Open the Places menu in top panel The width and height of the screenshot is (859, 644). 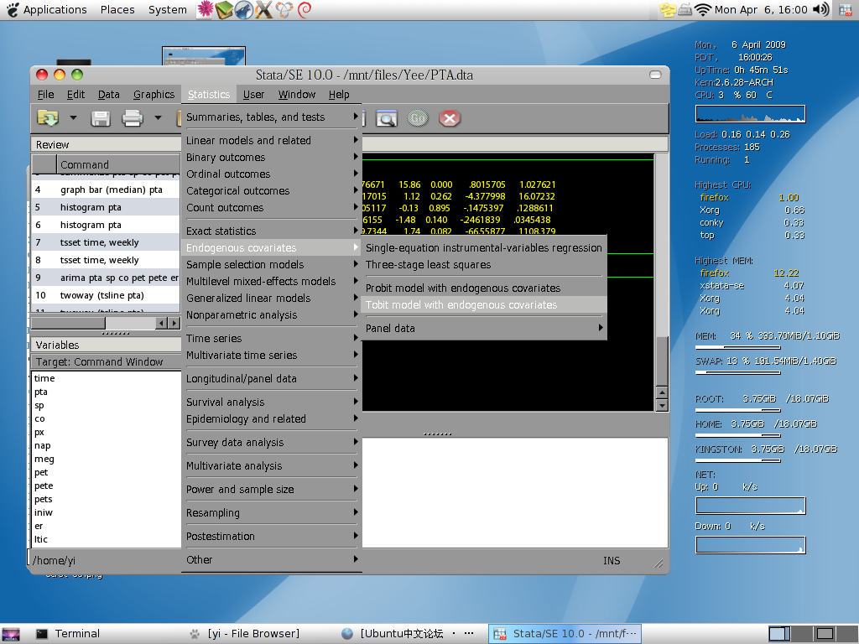pos(117,9)
